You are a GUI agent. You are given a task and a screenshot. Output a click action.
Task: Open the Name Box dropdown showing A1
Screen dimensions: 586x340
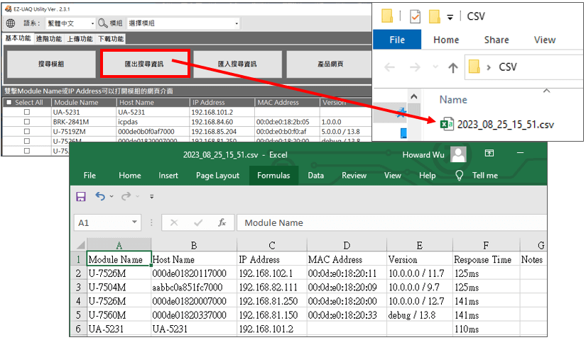pyautogui.click(x=134, y=222)
